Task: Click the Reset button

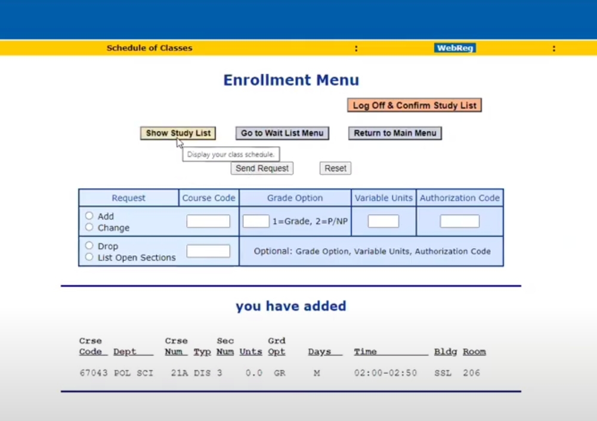Action: point(335,168)
